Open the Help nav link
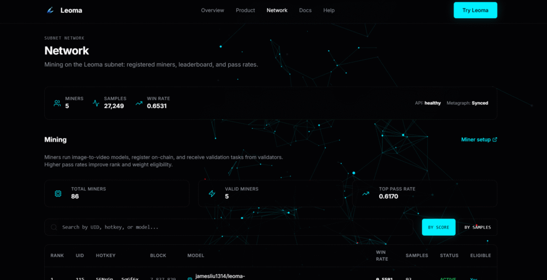 [329, 10]
